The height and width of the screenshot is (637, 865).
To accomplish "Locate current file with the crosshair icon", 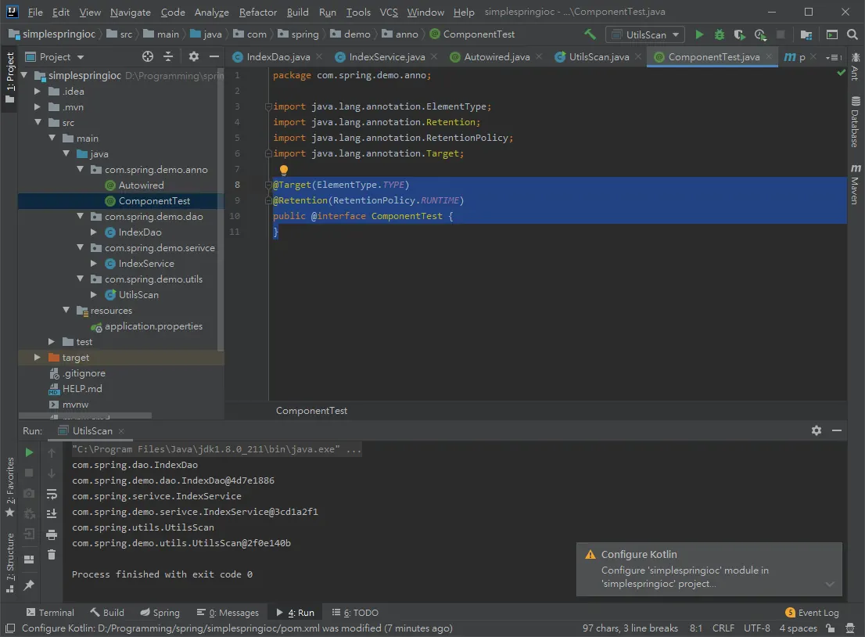I will click(147, 56).
